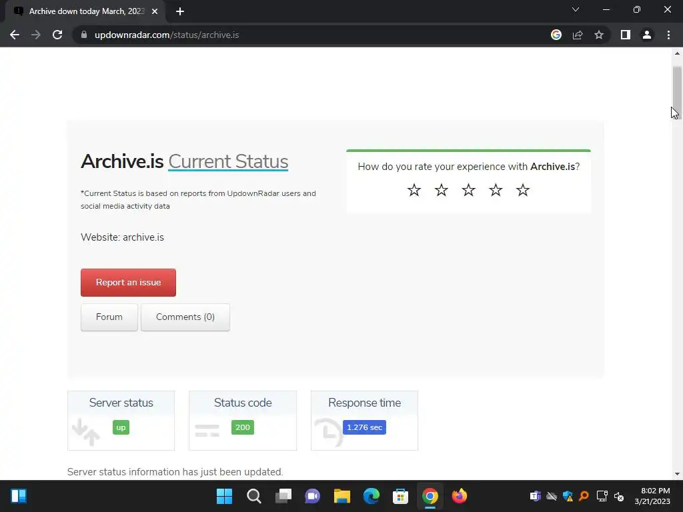This screenshot has height=512, width=683.
Task: Click the Report an issue button
Action: point(128,283)
